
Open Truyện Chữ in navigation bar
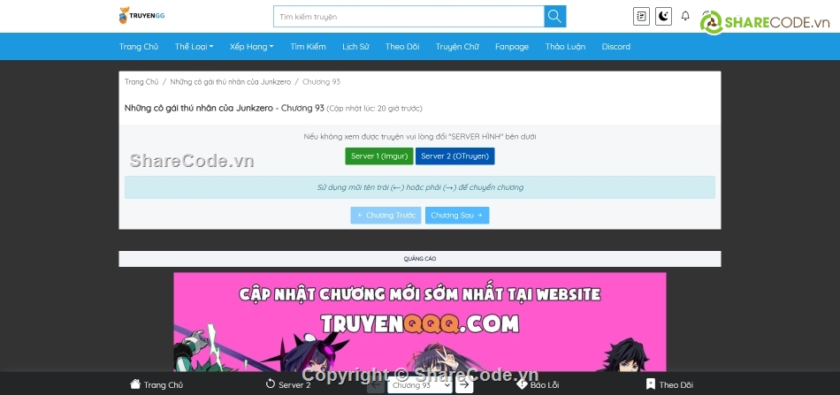click(456, 47)
